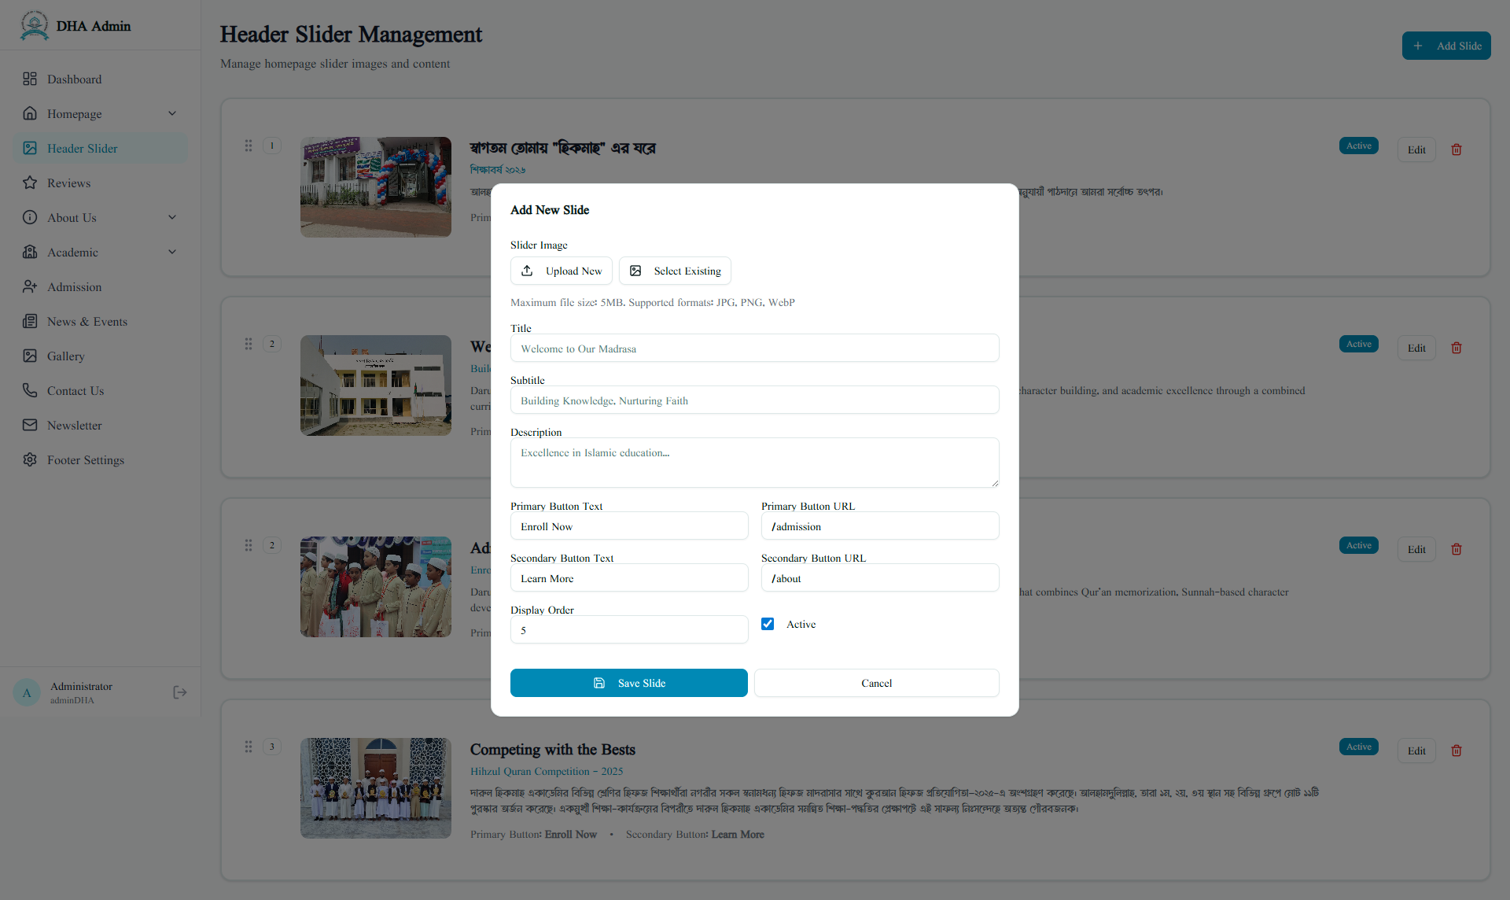Click the drag handle of slide 1
This screenshot has width=1510, height=900.
(249, 146)
